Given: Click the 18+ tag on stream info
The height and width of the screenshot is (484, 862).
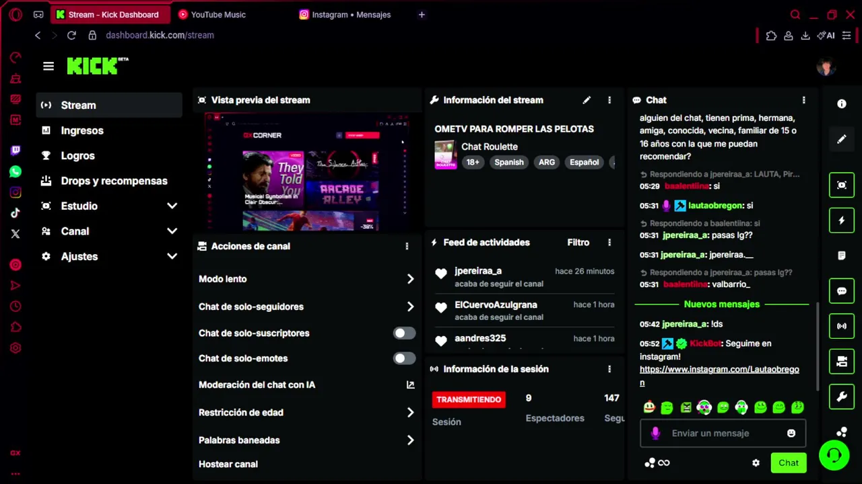Looking at the screenshot, I should [x=473, y=162].
